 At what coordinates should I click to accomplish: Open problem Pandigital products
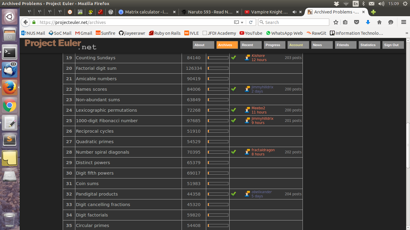[97, 194]
